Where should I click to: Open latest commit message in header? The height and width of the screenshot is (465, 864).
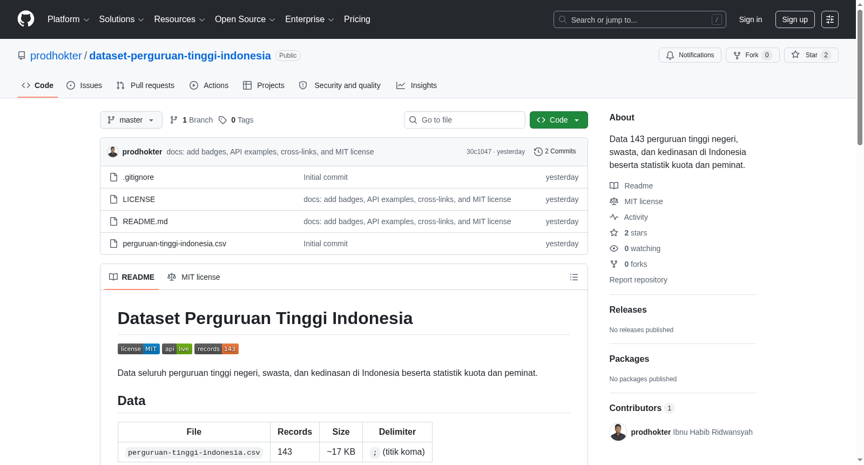pos(270,152)
